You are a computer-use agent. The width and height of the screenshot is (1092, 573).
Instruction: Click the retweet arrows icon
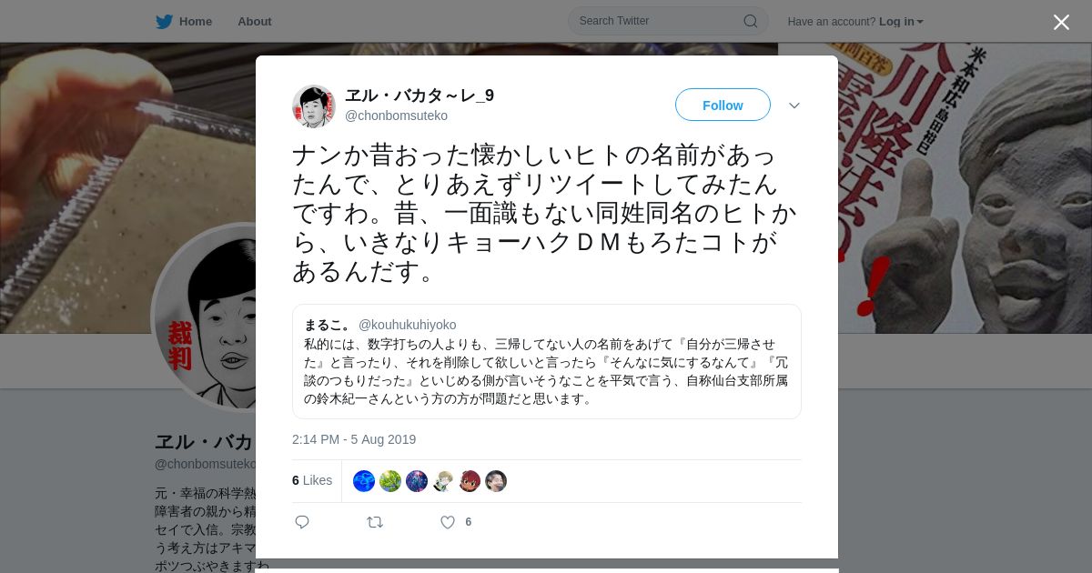375,522
